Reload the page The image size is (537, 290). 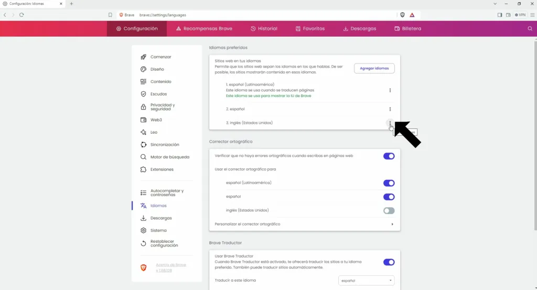click(x=22, y=15)
